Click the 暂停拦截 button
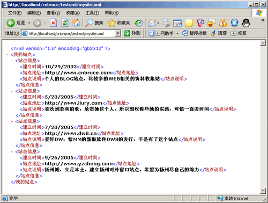Image resolution: width=268 pixels, height=203 pixels. [x=195, y=33]
